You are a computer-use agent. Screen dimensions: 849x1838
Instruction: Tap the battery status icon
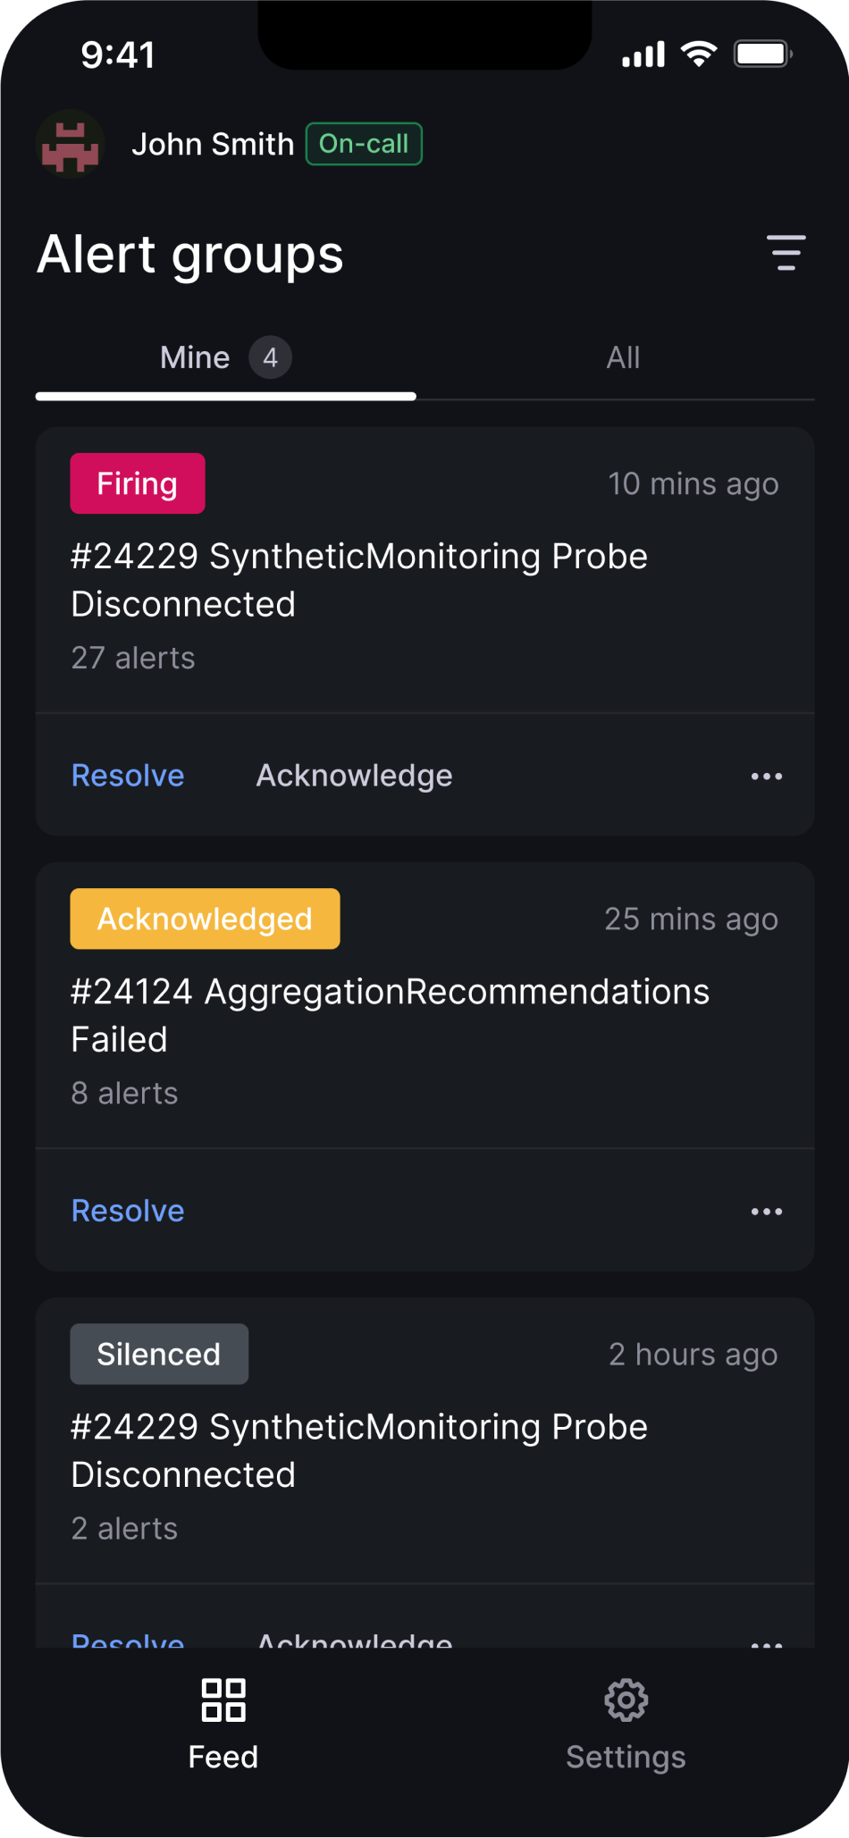tap(762, 55)
